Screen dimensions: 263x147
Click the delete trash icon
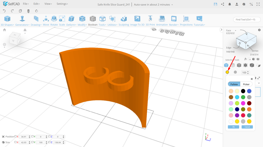tap(28, 11)
